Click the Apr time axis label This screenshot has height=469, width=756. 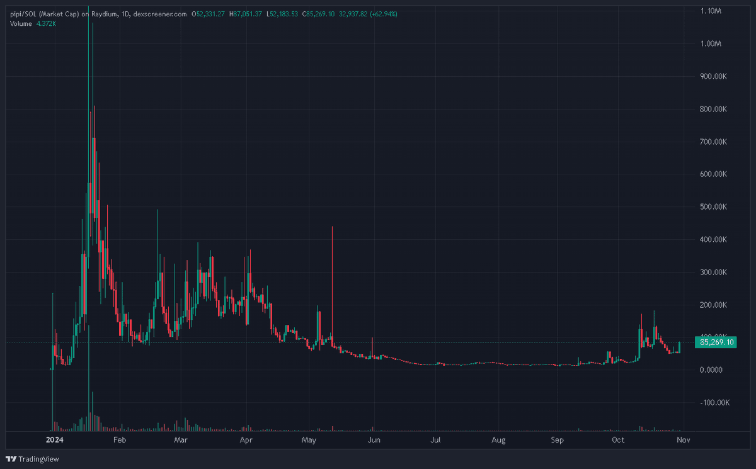tap(247, 440)
